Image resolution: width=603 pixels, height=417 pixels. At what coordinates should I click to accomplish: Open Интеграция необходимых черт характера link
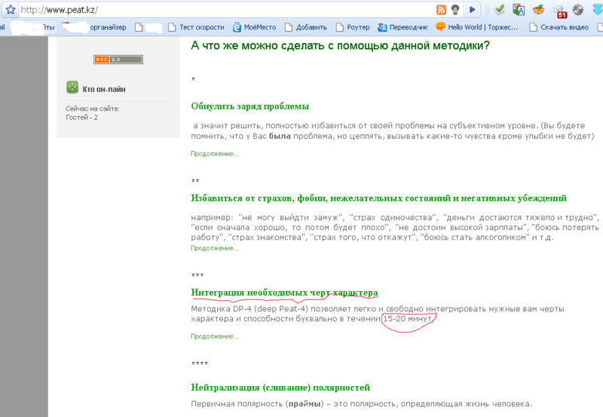pyautogui.click(x=284, y=293)
